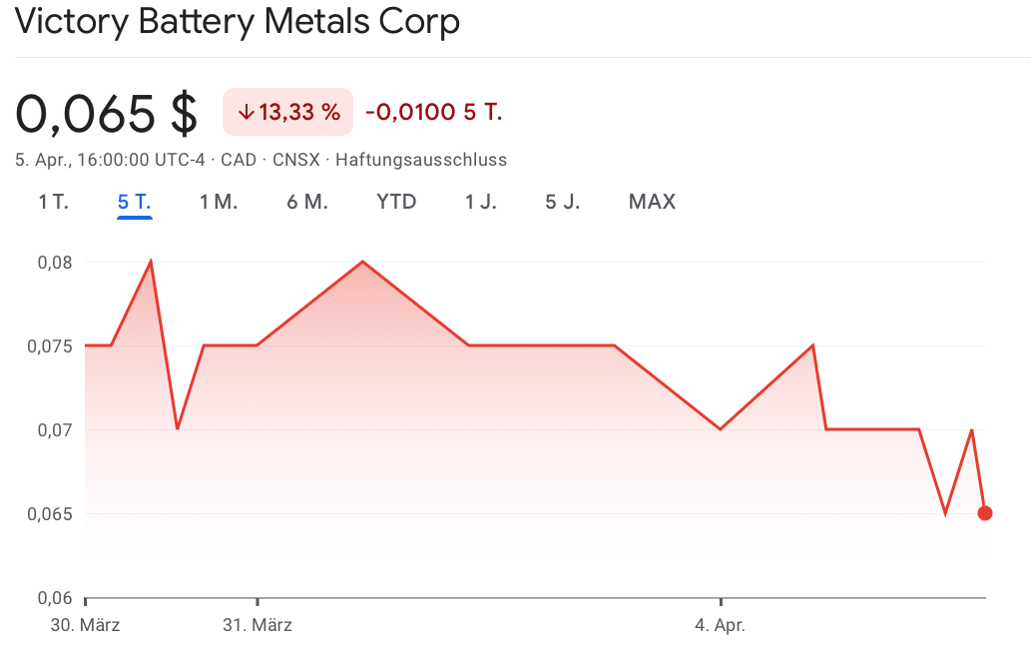This screenshot has width=1031, height=650.
Task: Open the Haftungsausschluss disclaimer link
Action: coord(421,160)
